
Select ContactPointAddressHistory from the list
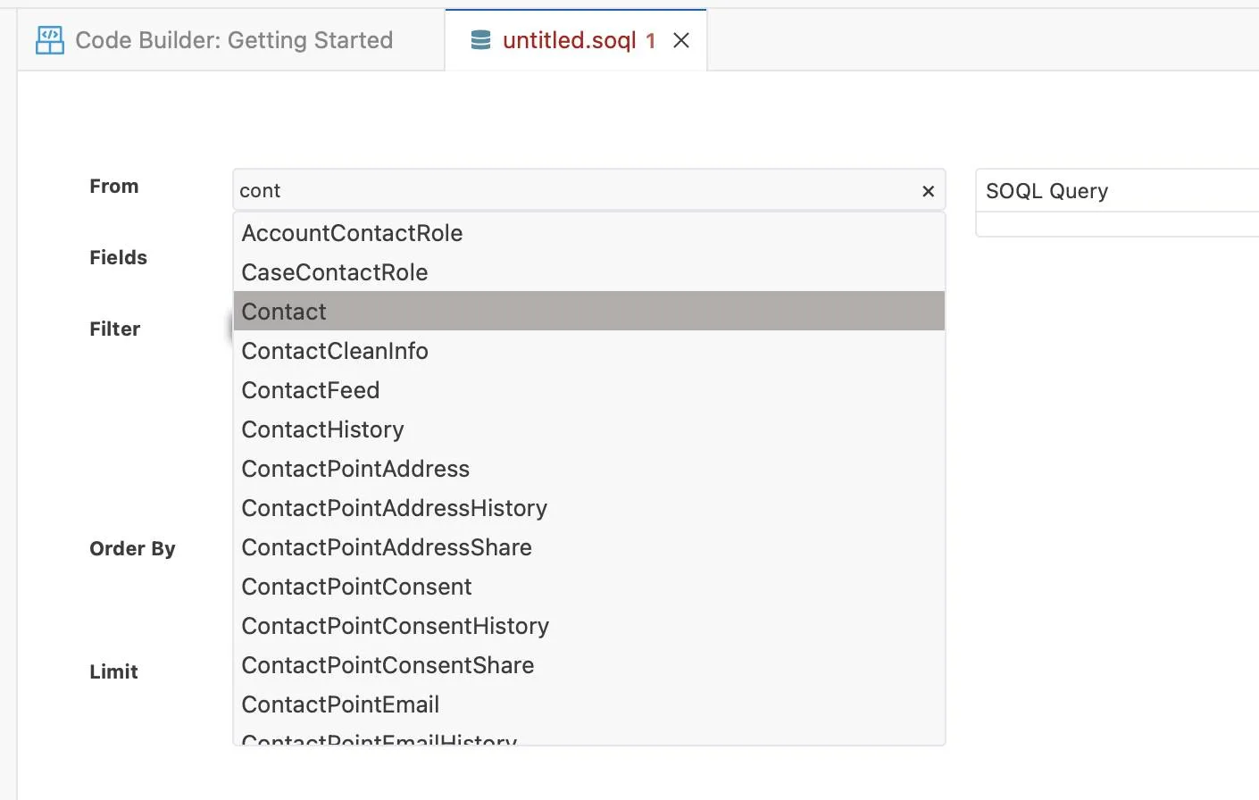tap(589, 508)
